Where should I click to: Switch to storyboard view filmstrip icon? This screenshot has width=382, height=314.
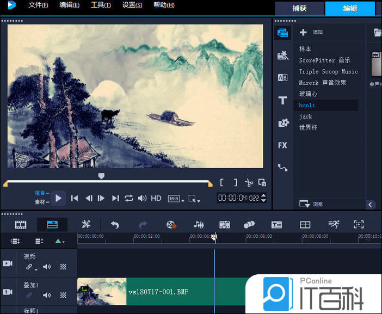pos(21,224)
